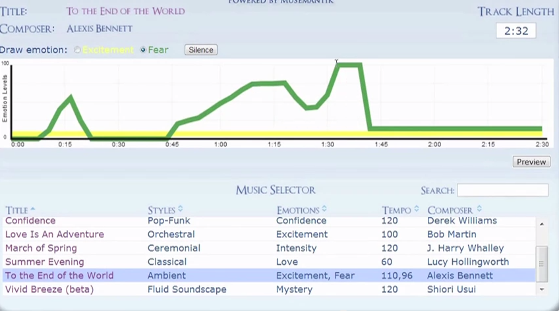Click the scrollbar up arrow in the music list
559x311 pixels.
pyautogui.click(x=542, y=224)
